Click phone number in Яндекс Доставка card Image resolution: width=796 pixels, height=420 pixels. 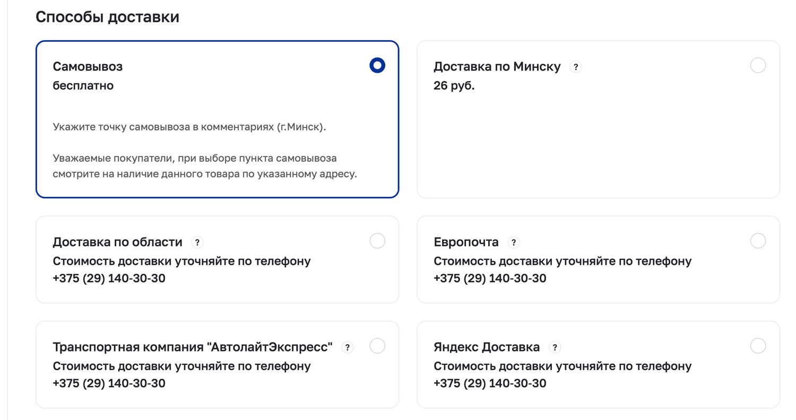(x=490, y=383)
